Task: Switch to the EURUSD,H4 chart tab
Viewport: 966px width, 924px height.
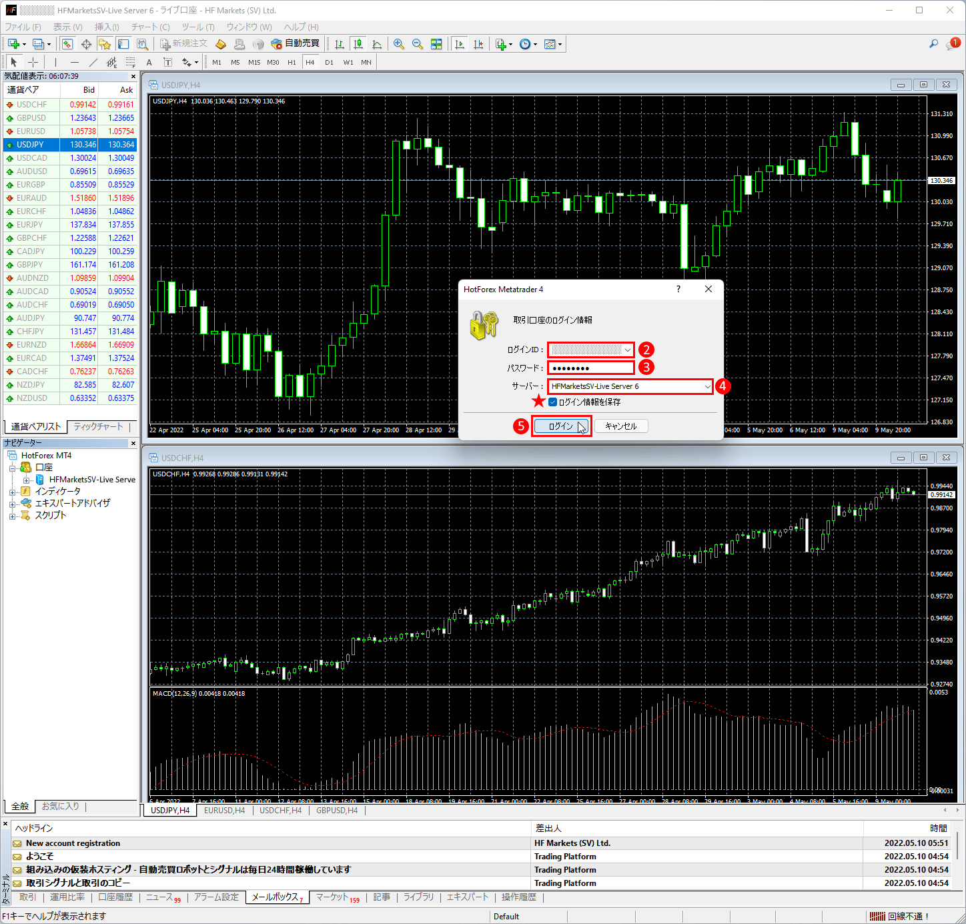Action: coord(224,811)
